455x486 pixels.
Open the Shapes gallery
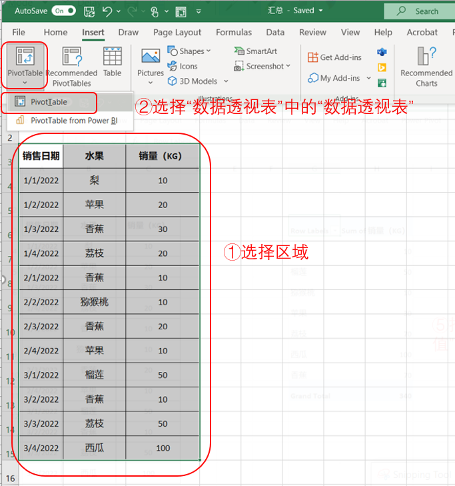189,51
